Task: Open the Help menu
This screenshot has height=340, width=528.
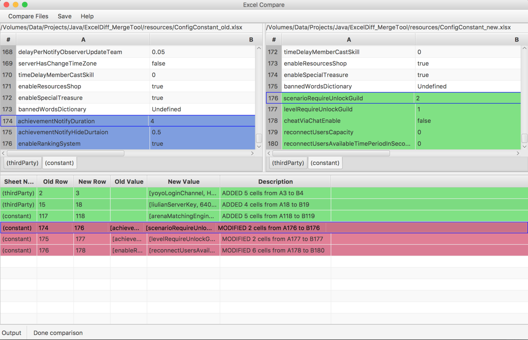Action: click(x=87, y=16)
